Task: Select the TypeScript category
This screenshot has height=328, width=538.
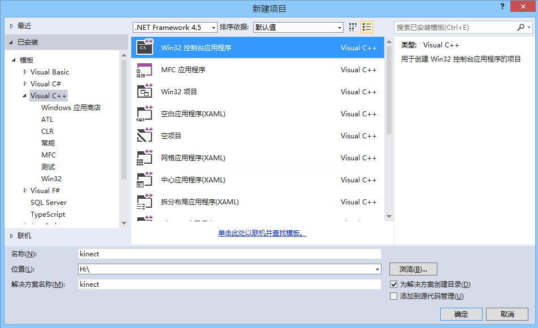Action: click(x=47, y=214)
